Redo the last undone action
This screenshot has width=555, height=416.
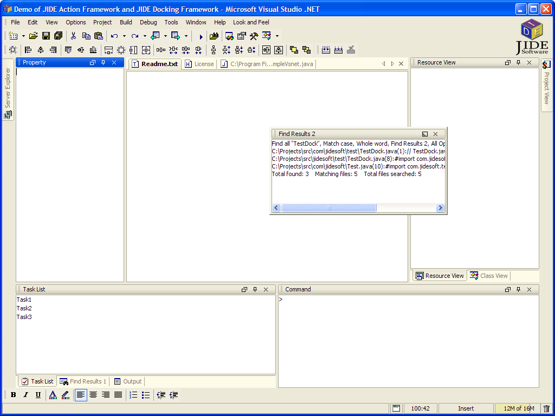pos(134,36)
